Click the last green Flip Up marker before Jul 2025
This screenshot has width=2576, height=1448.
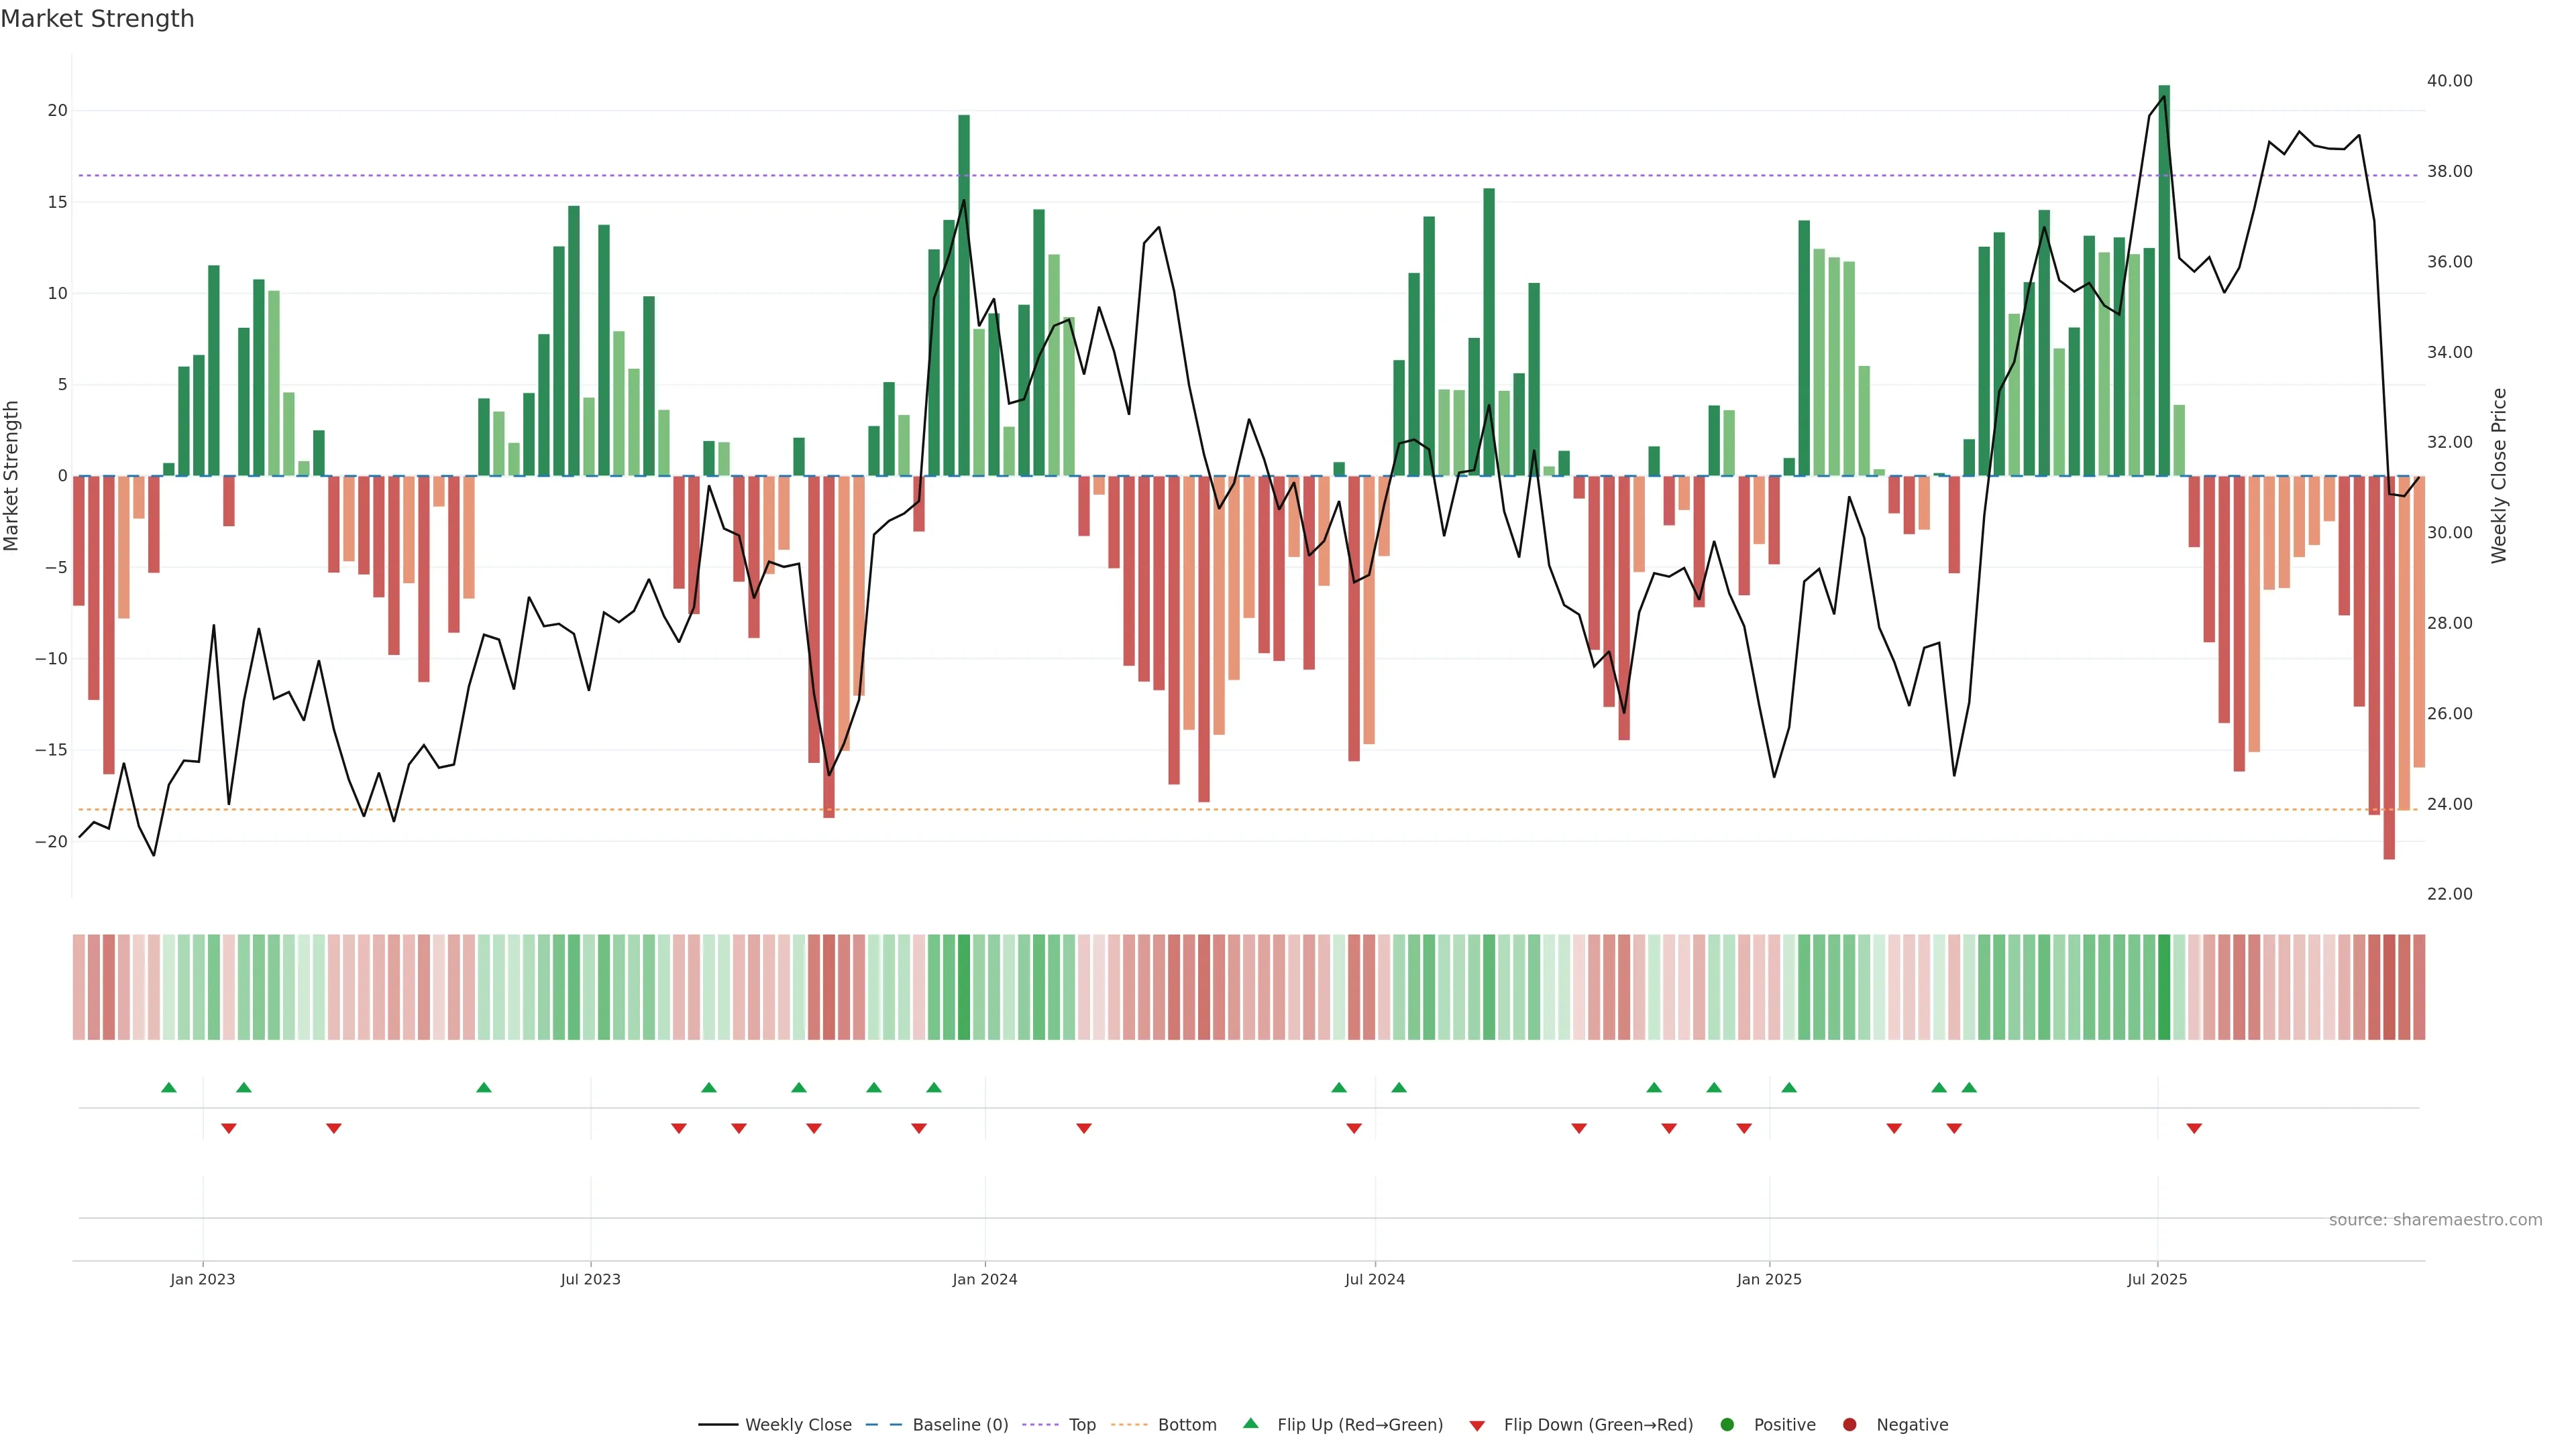(x=1969, y=1087)
